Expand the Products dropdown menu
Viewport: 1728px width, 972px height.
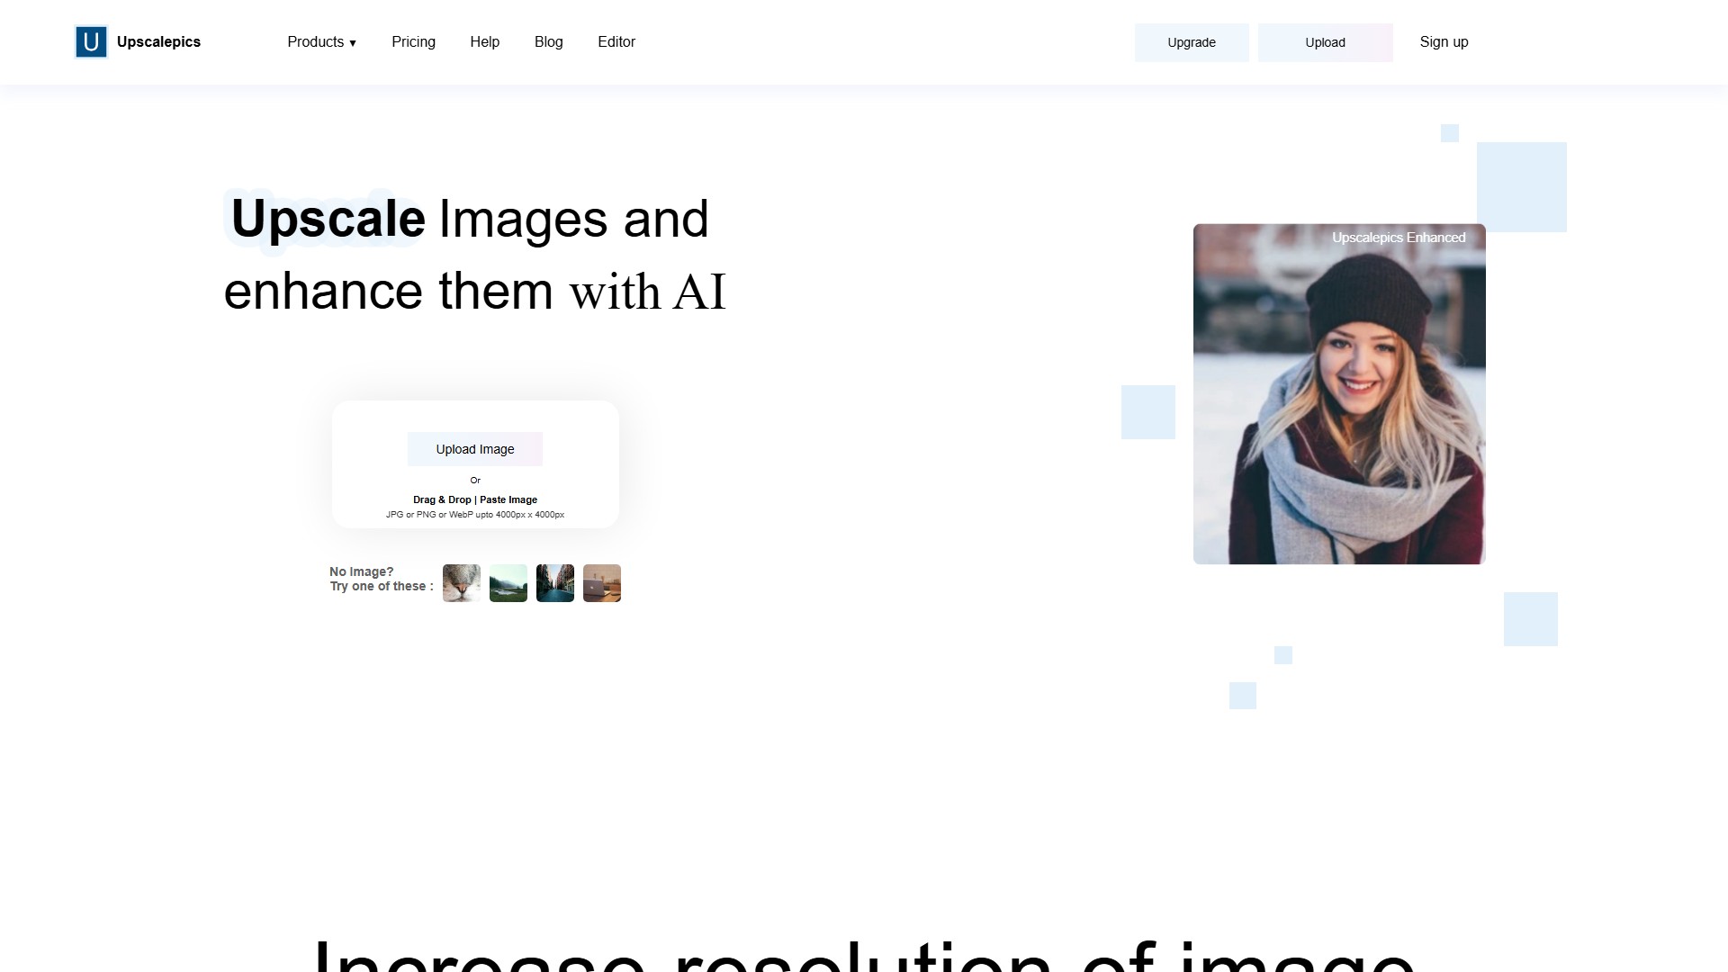coord(316,42)
